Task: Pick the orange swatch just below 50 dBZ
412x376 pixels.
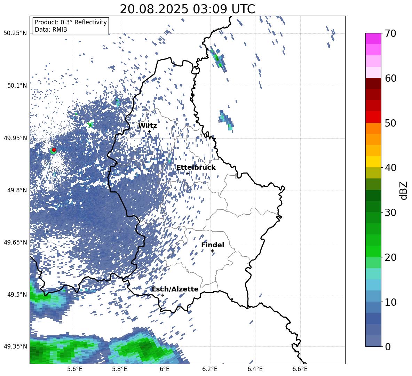Action: coord(373,128)
